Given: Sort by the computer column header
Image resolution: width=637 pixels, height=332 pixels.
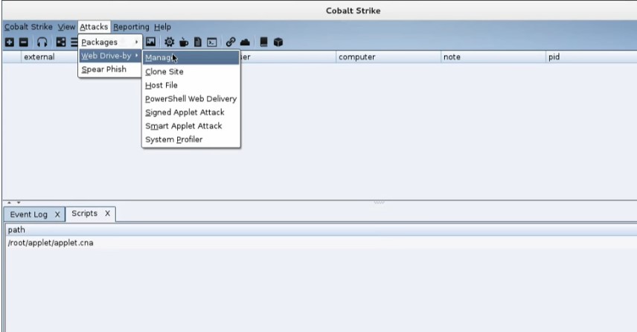Looking at the screenshot, I should pos(388,57).
